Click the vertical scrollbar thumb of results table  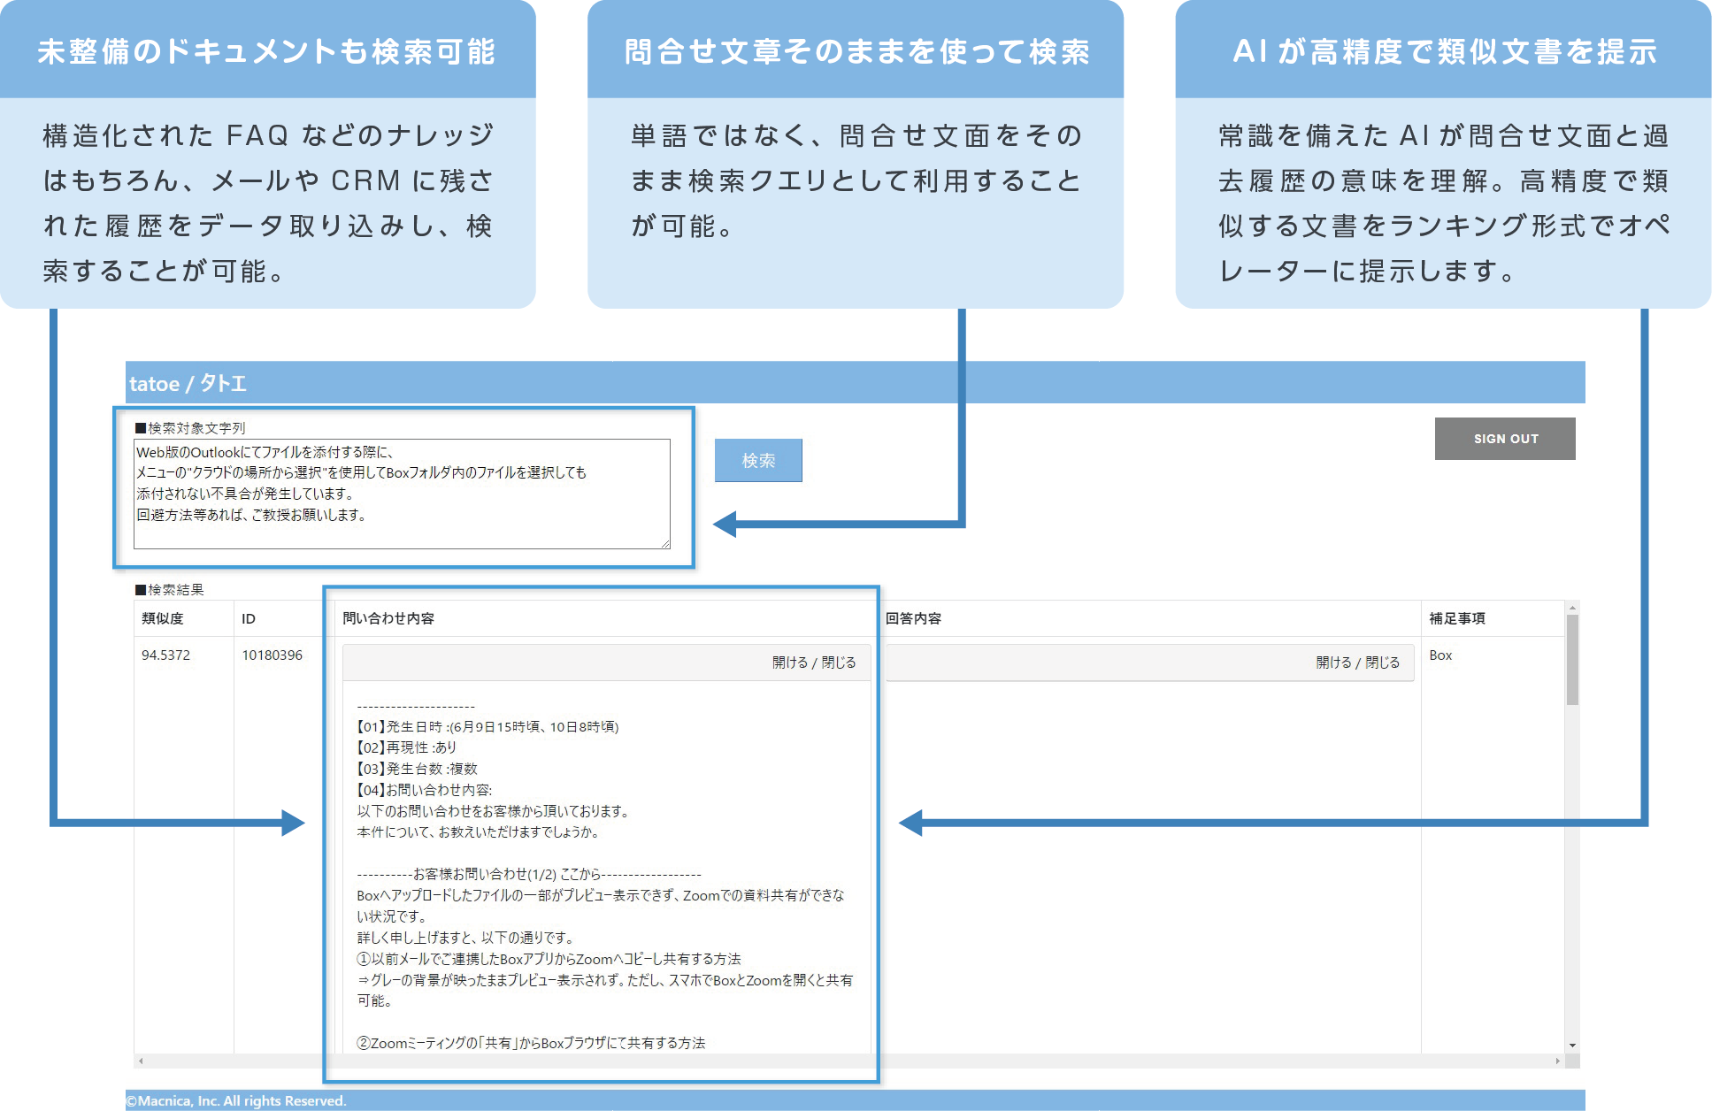1572,660
